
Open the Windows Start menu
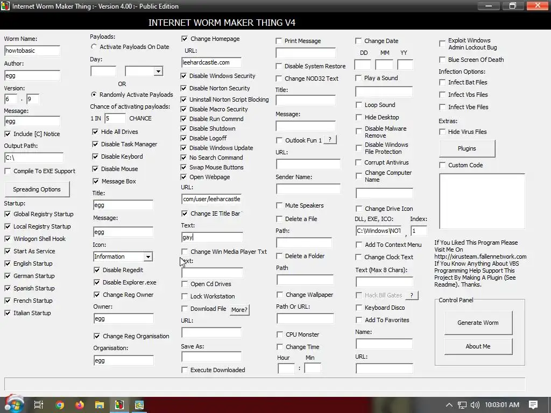pos(13,404)
